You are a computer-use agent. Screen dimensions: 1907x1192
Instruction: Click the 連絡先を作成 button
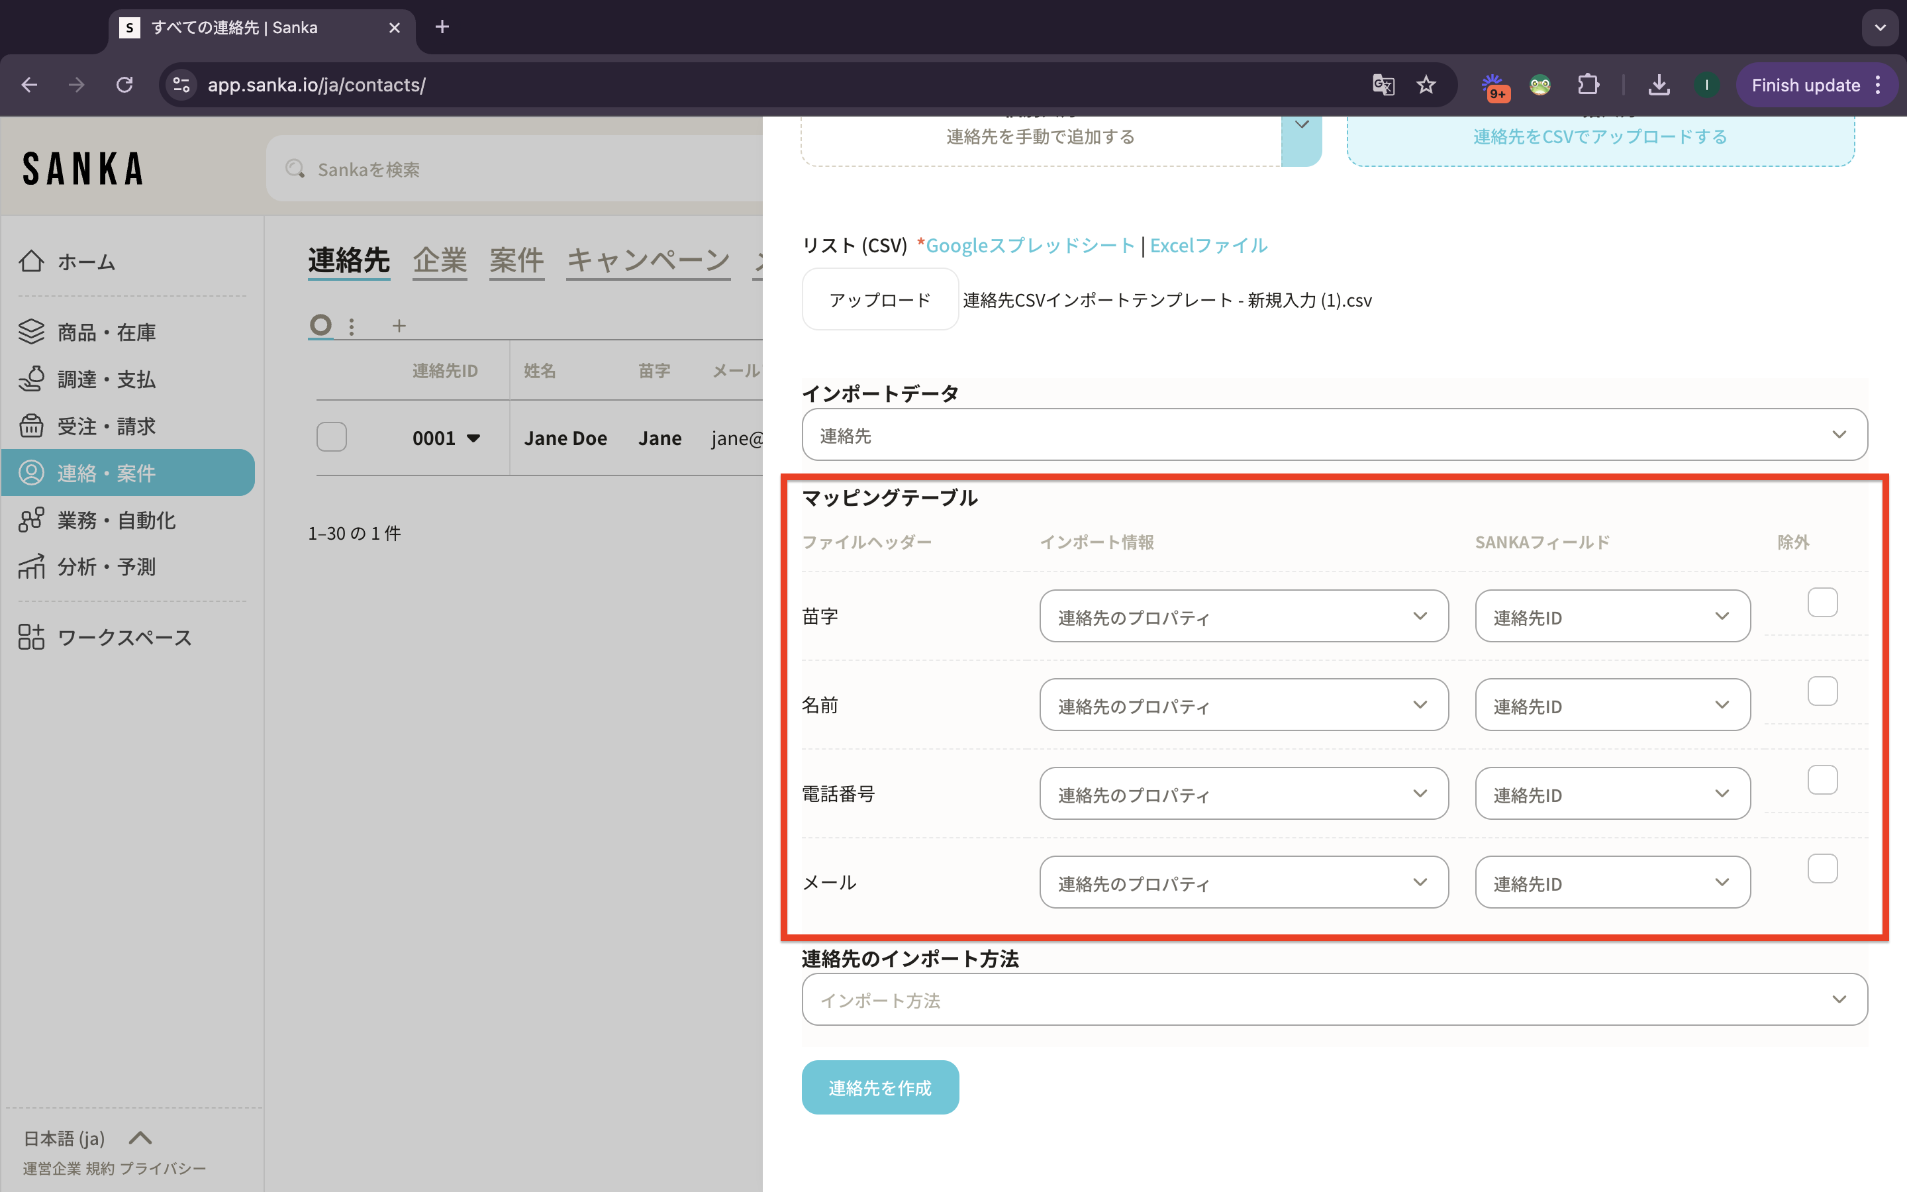pyautogui.click(x=879, y=1088)
